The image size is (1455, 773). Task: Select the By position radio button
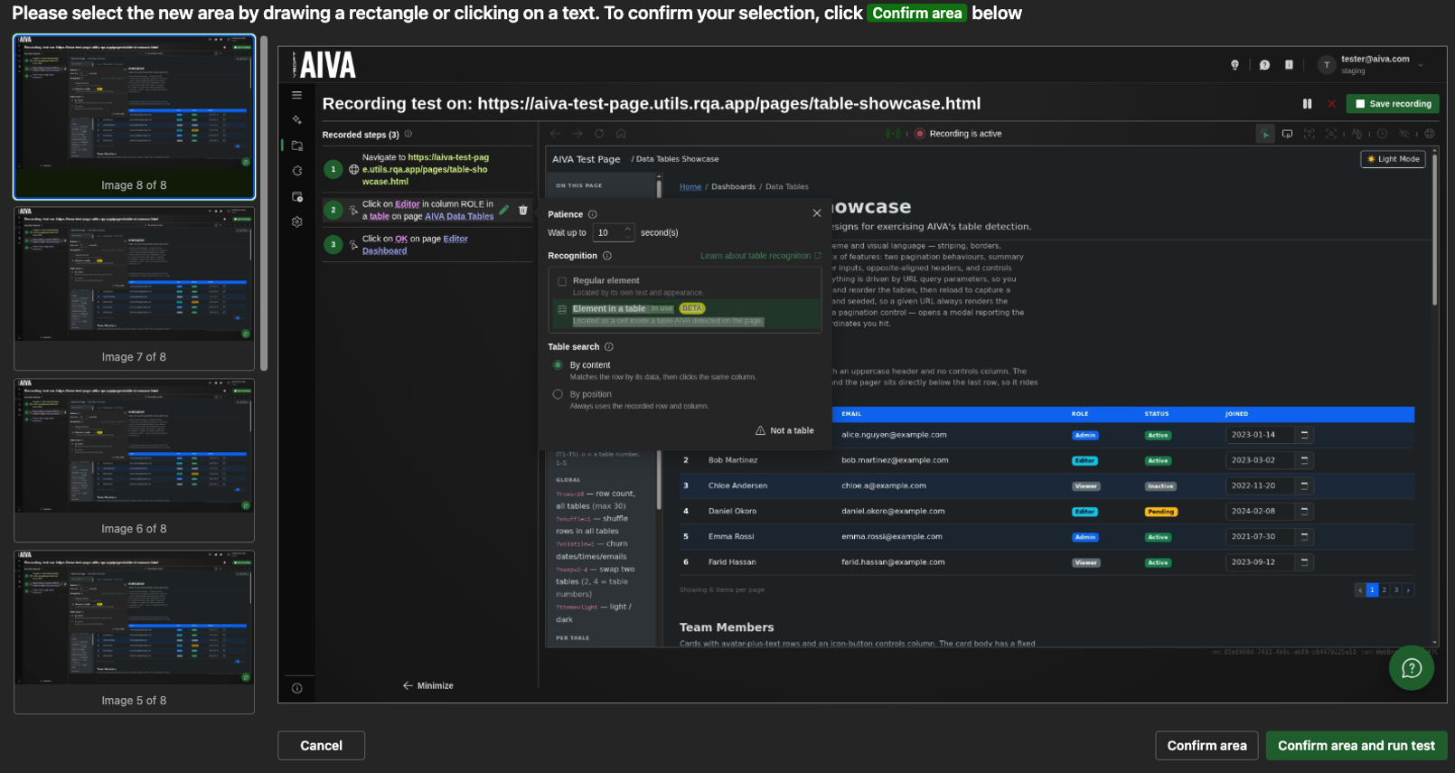click(558, 394)
